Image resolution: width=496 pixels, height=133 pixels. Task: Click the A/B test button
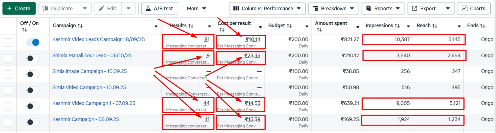pyautogui.click(x=160, y=8)
